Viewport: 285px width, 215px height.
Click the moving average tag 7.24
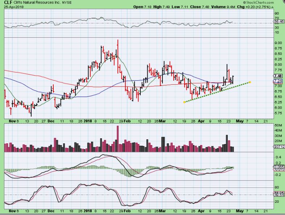tap(278, 81)
